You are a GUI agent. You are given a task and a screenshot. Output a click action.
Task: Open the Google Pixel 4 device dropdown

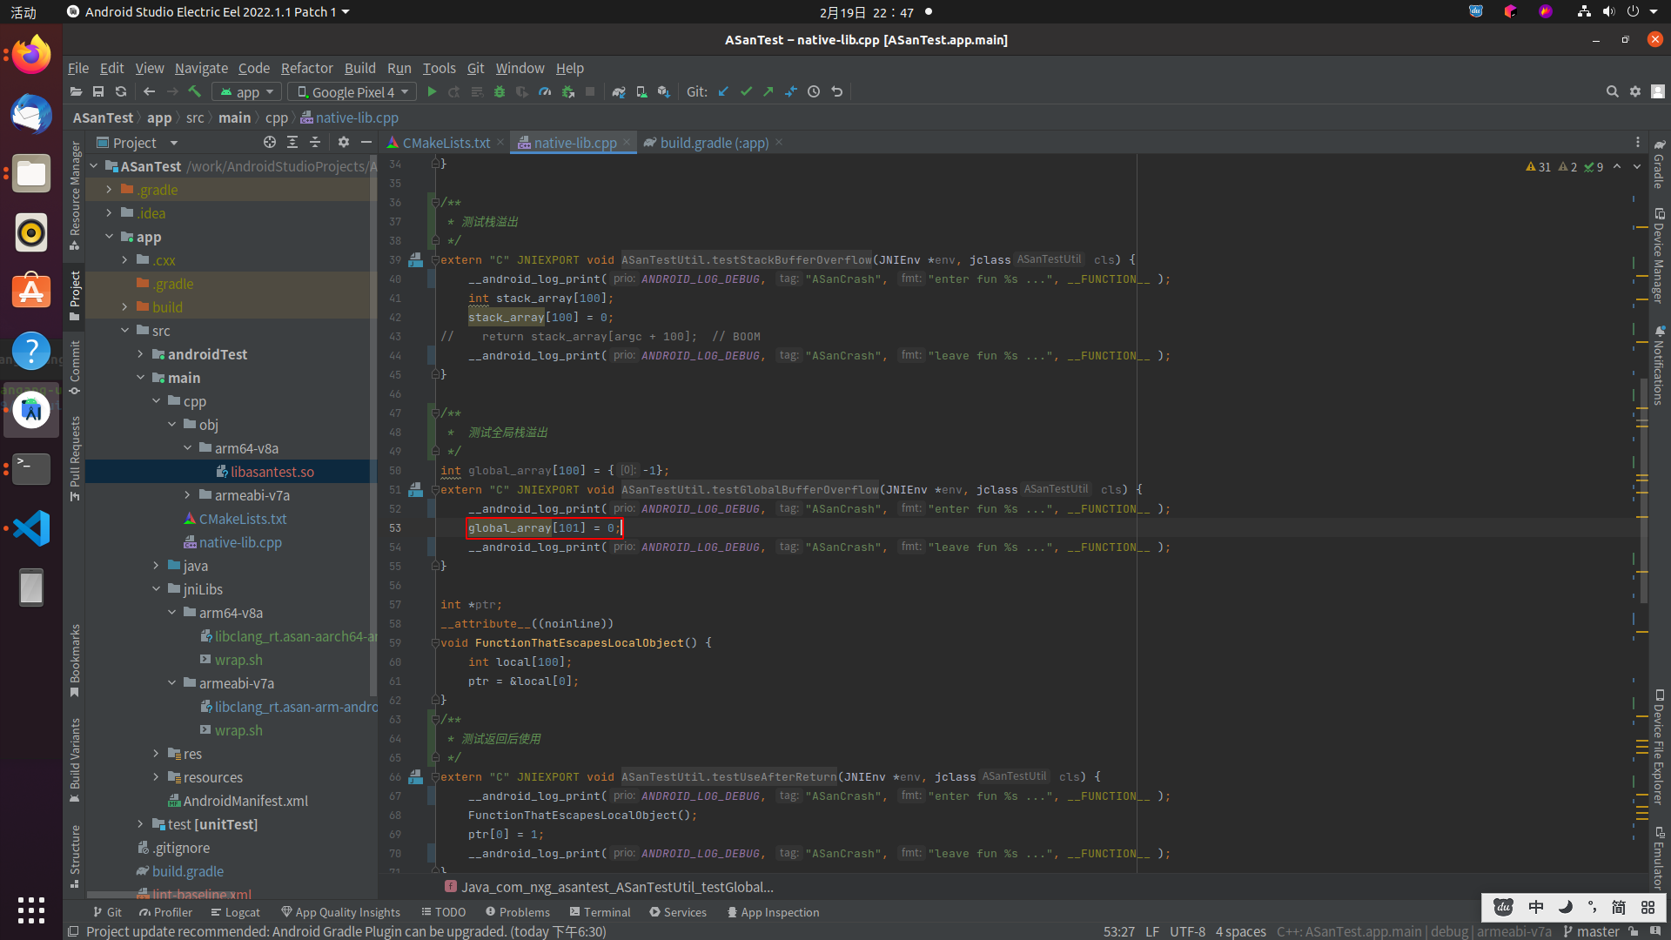pos(352,92)
